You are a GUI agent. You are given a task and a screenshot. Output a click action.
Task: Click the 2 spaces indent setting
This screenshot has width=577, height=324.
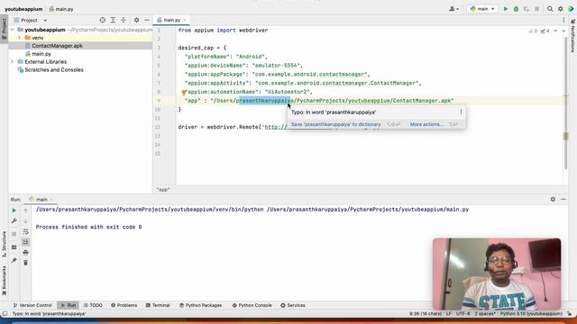click(485, 314)
